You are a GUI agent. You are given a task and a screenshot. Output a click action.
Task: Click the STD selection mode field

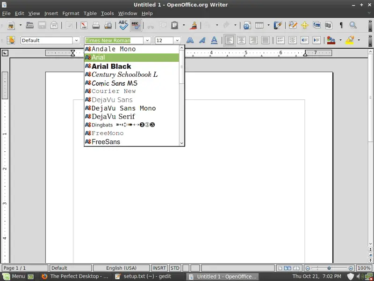pyautogui.click(x=175, y=268)
